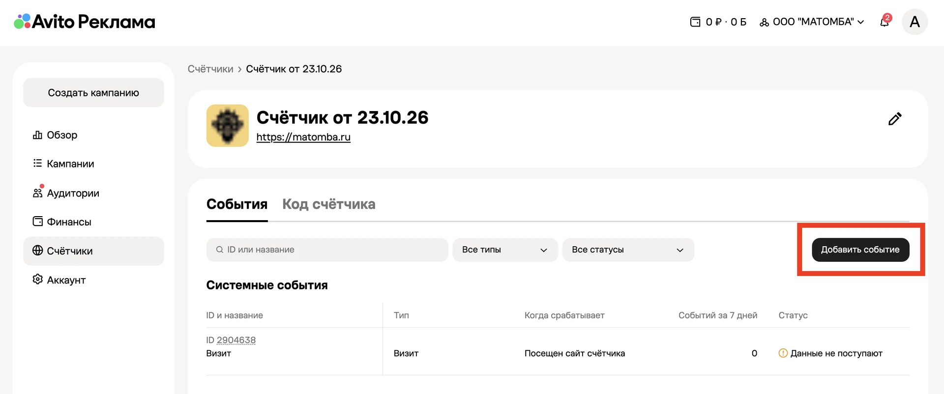Click the Avito Реклама logo
Viewport: 944px width, 394px height.
pyautogui.click(x=84, y=22)
